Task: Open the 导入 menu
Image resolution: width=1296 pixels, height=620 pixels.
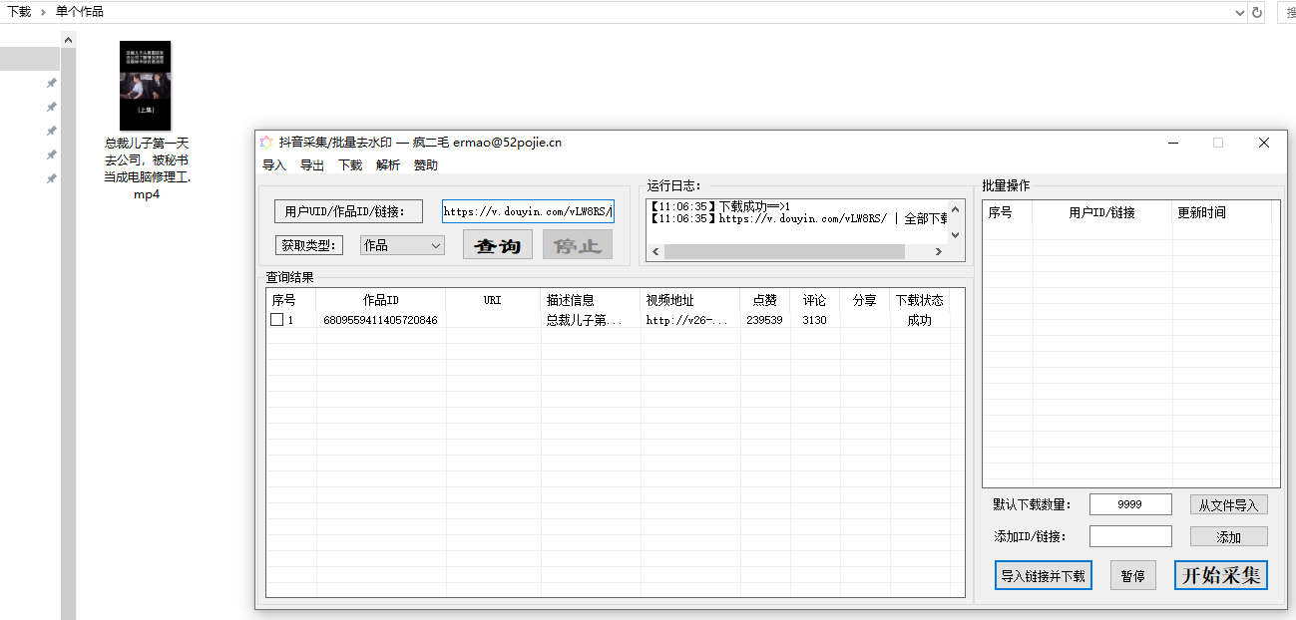Action: [273, 165]
